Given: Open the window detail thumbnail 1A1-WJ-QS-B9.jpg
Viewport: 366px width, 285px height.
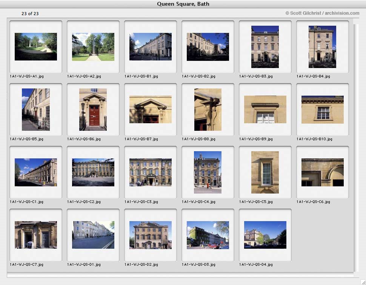Looking at the screenshot, I should [265, 109].
